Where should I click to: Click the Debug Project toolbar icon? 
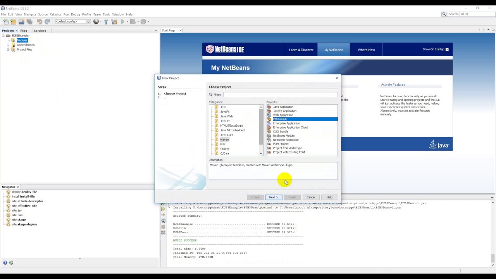click(x=133, y=22)
